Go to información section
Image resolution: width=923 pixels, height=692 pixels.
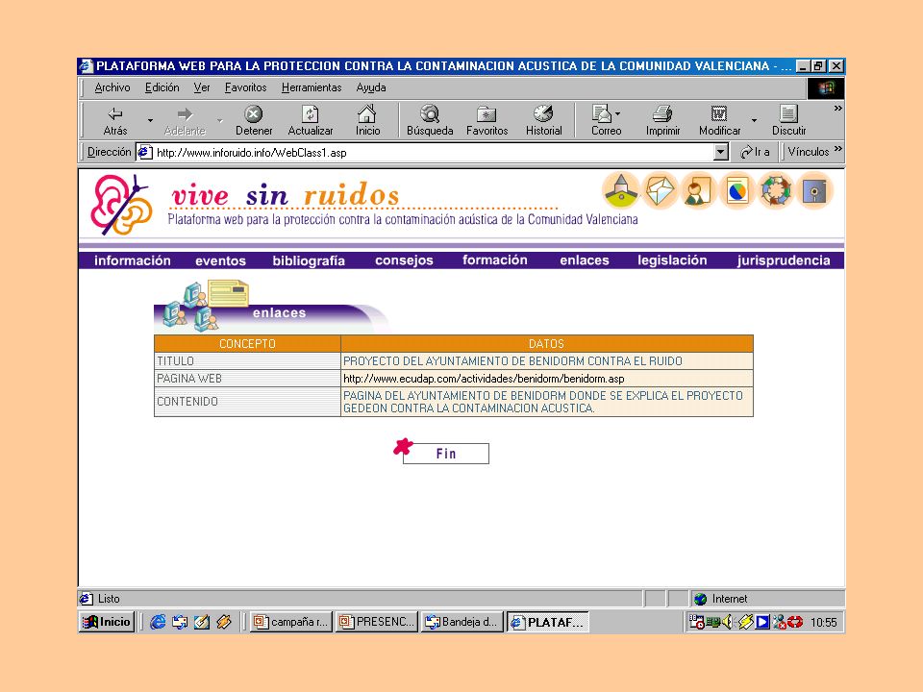click(133, 260)
